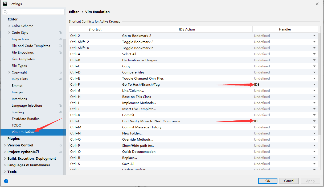Select Emmet in settings tree
This screenshot has height=187, width=324.
pos(17,86)
